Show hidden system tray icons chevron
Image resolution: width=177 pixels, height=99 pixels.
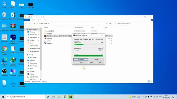(x=143, y=97)
